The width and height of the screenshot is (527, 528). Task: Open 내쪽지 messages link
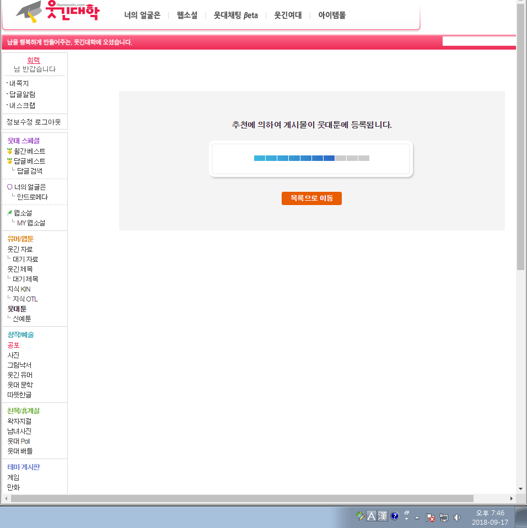tap(19, 83)
